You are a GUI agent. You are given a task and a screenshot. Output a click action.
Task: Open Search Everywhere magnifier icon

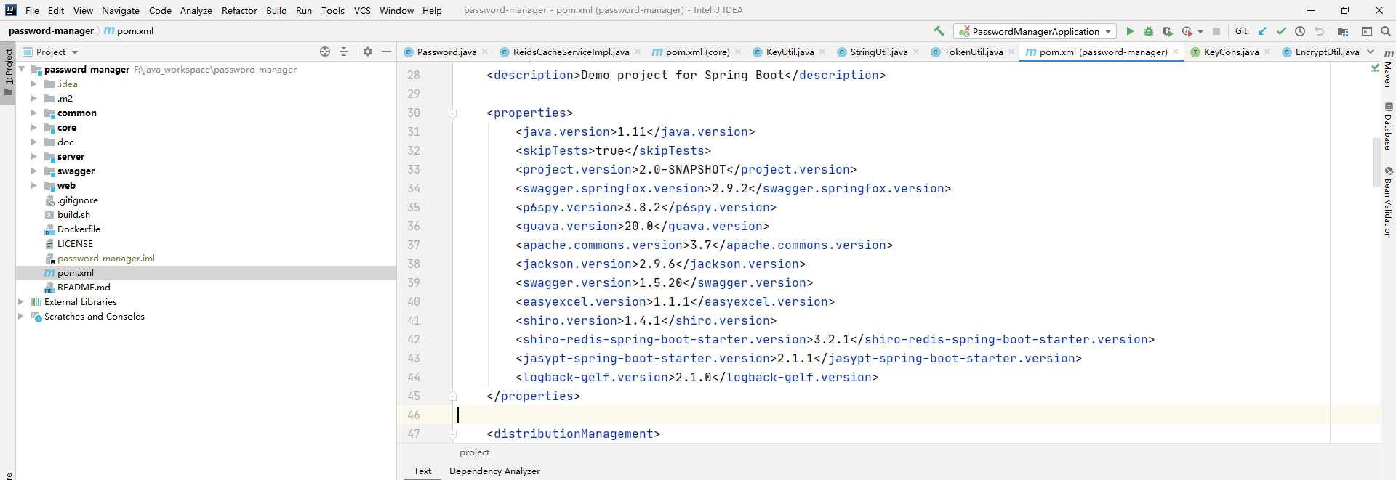[x=1386, y=31]
